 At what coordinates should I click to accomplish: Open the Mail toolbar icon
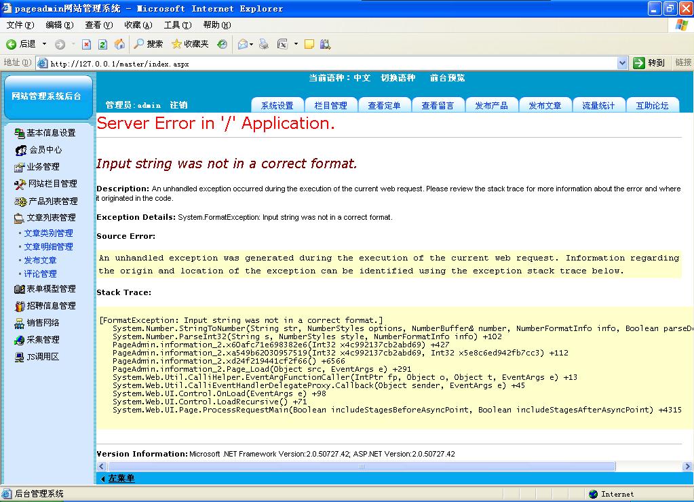[242, 44]
